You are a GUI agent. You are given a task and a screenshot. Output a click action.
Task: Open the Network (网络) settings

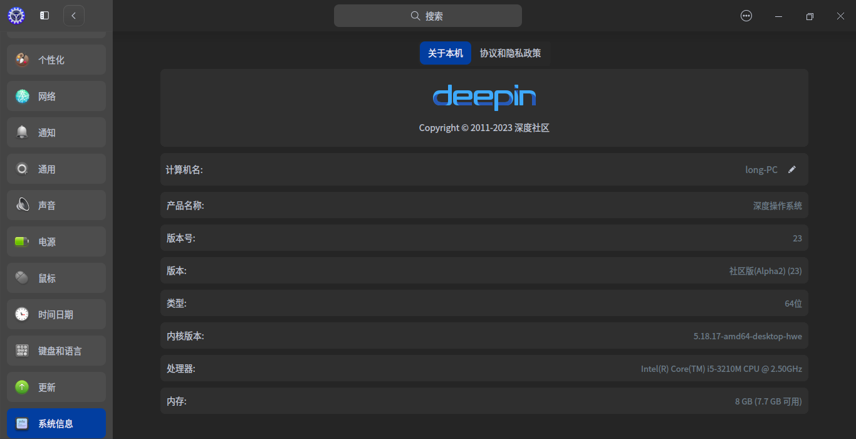(56, 96)
